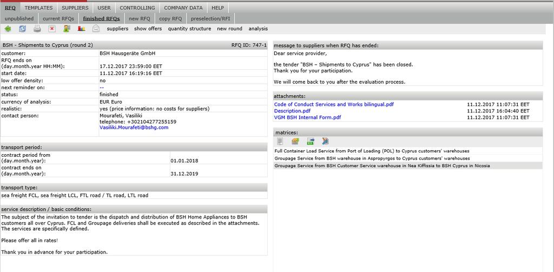Click the orange and blue arrow icon under matrices
554x272 pixels.
(x=325, y=141)
